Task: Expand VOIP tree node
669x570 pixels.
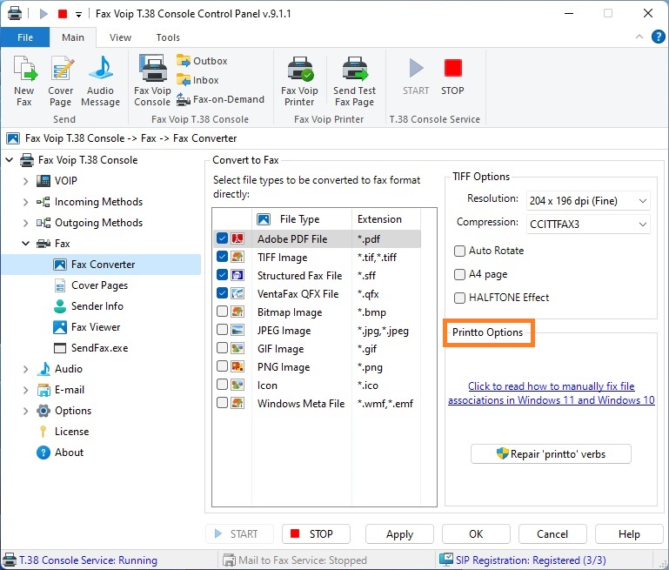Action: (x=25, y=181)
